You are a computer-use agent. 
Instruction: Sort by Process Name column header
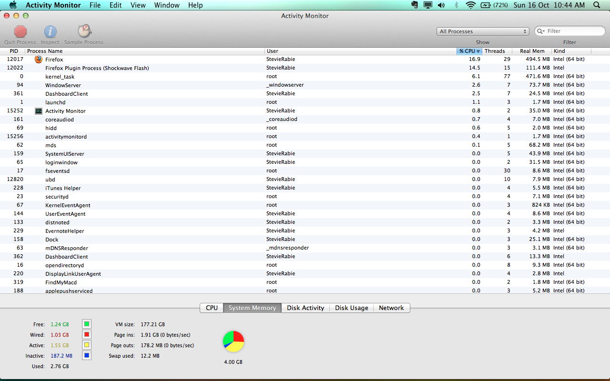145,51
